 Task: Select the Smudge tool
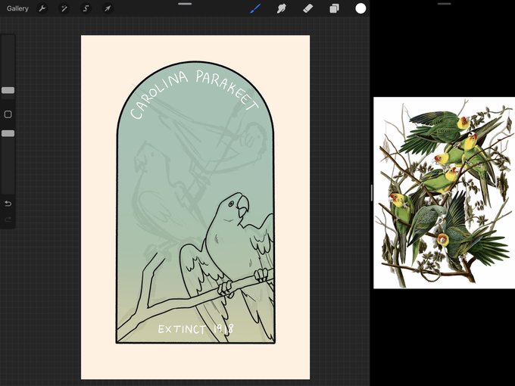[x=282, y=8]
